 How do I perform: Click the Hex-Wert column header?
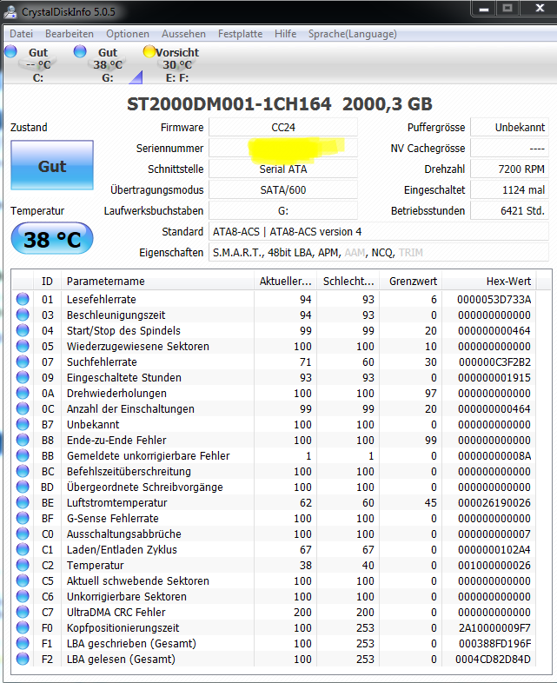(x=489, y=282)
